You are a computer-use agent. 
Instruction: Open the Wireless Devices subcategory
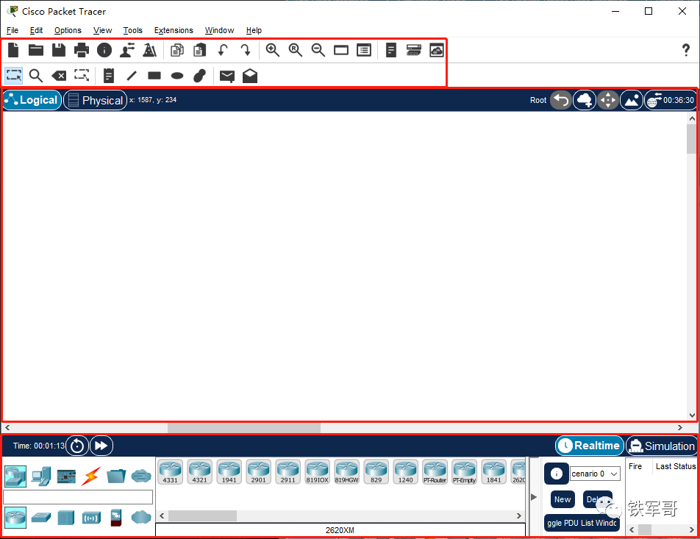pos(91,518)
